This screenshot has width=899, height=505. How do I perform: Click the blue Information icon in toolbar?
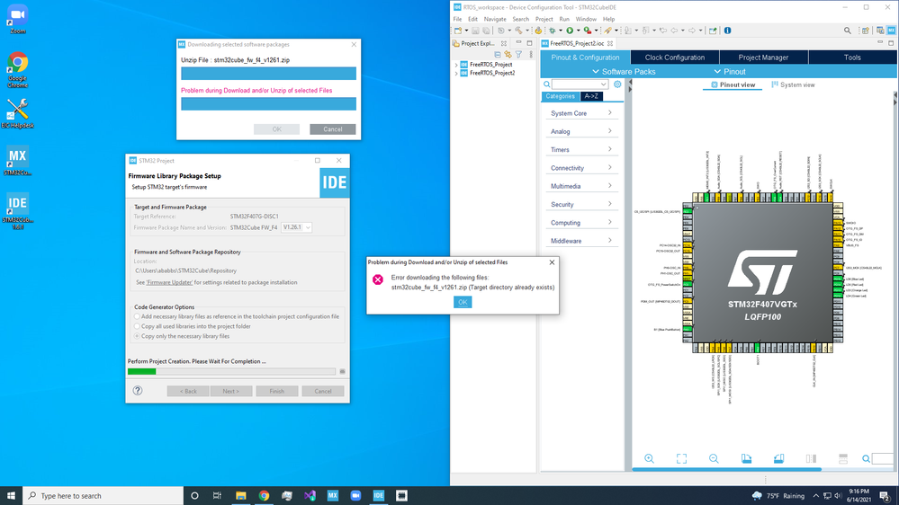click(728, 31)
